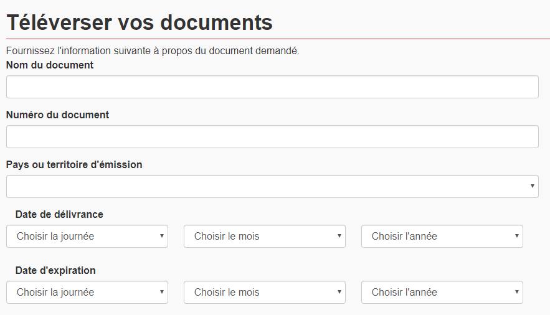Click the Nom du document label
The width and height of the screenshot is (550, 315).
click(x=50, y=65)
